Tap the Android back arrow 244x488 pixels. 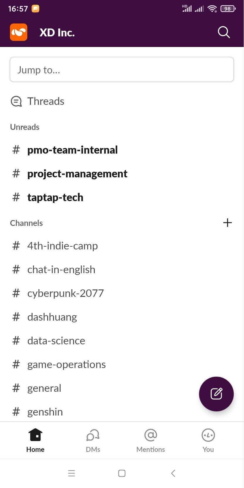pyautogui.click(x=173, y=473)
